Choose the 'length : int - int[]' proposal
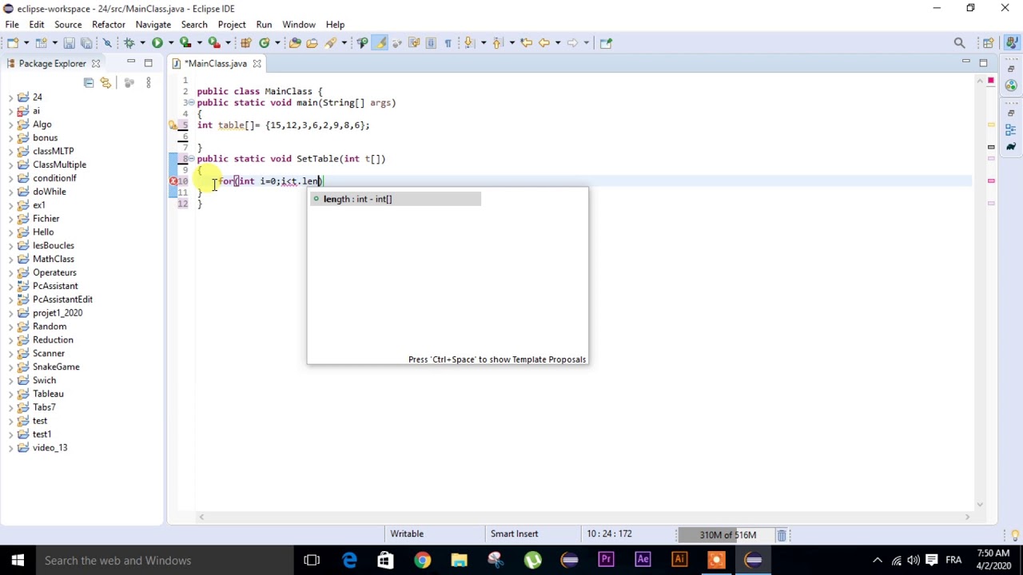 tap(396, 199)
